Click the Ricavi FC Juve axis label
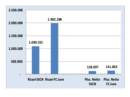 (x=55, y=79)
